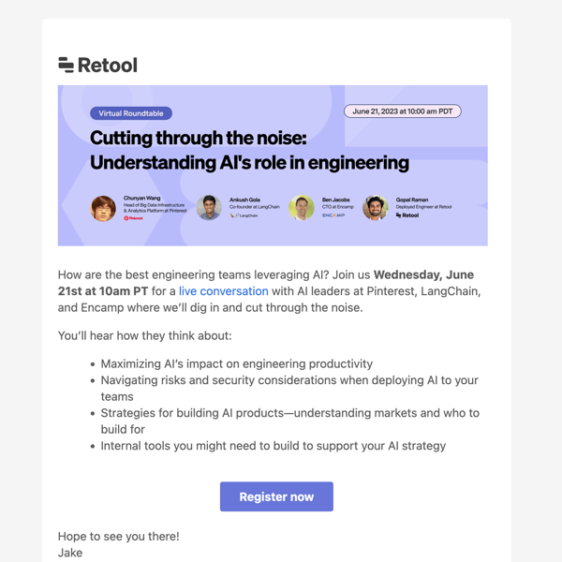The width and height of the screenshot is (562, 562).
Task: Click the Encamp logo under Ben Jacobs
Action: [x=333, y=215]
